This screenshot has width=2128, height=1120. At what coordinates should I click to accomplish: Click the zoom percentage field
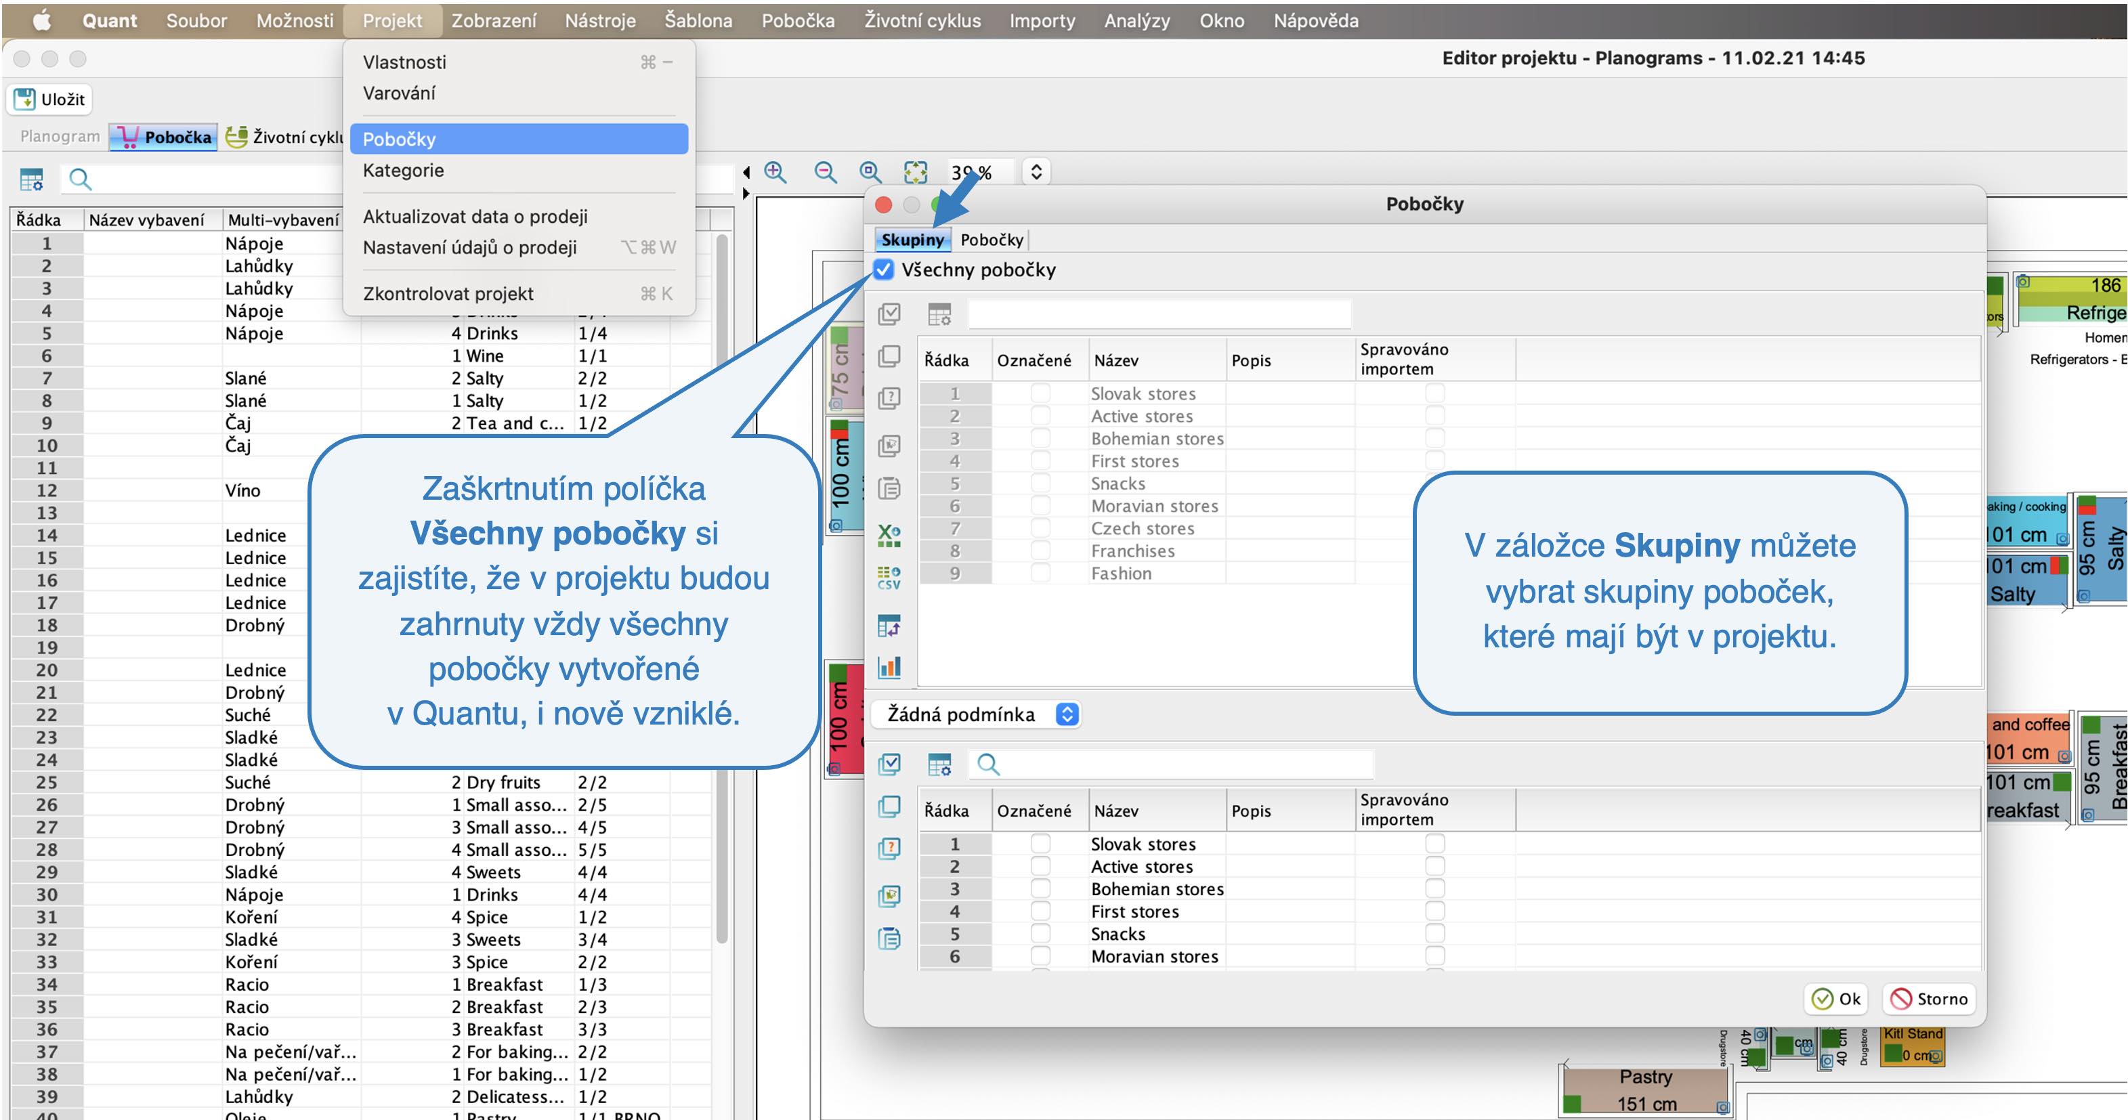(981, 172)
